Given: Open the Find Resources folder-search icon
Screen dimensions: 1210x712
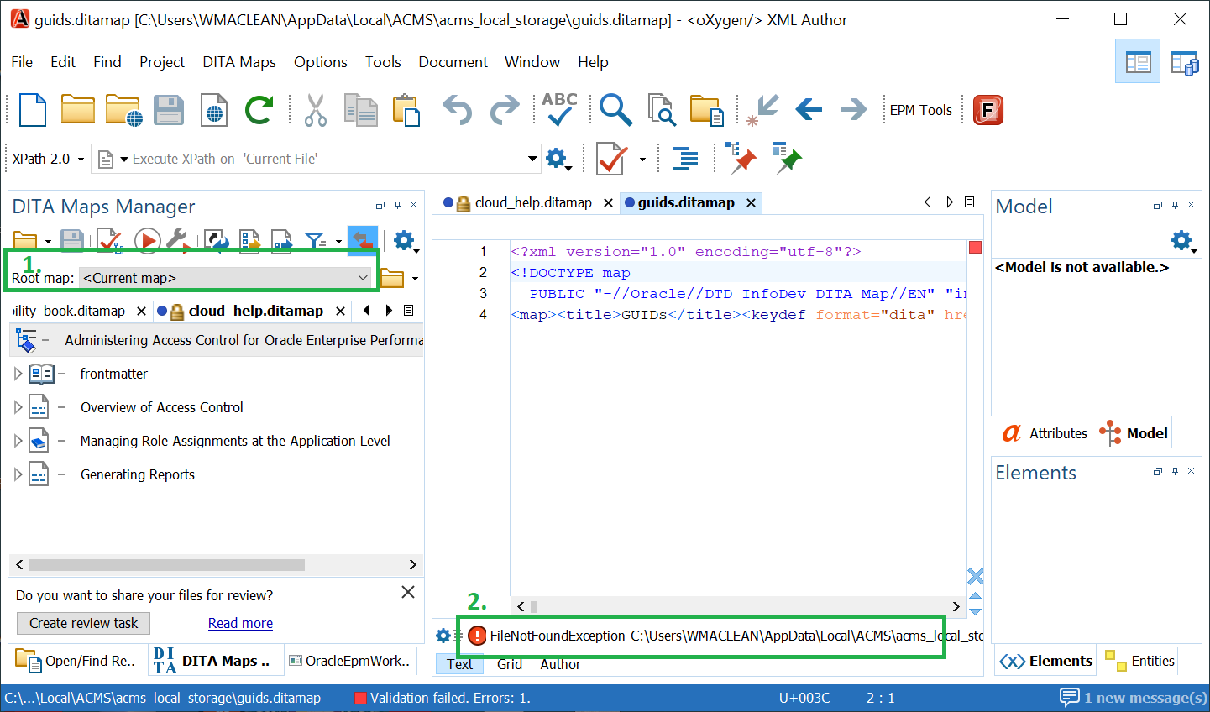Looking at the screenshot, I should coord(707,110).
